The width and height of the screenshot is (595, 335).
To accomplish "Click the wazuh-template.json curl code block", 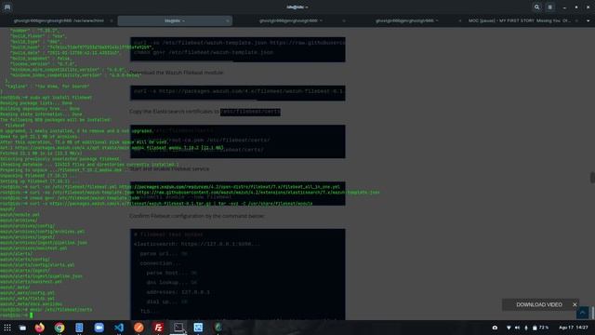I will pos(238,49).
